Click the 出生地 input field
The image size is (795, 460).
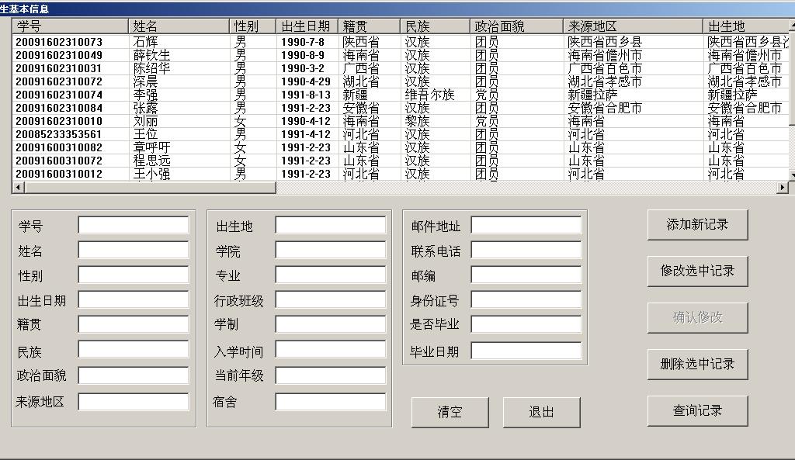click(331, 226)
